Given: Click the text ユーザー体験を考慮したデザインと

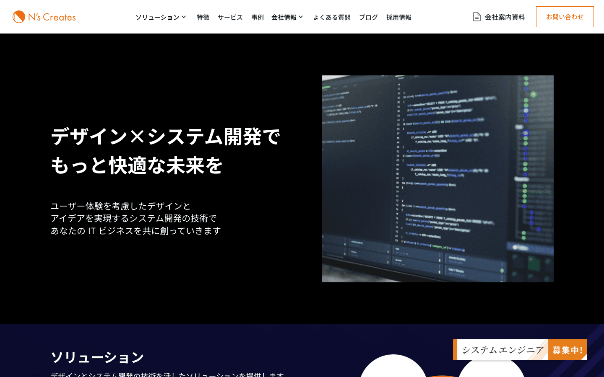Looking at the screenshot, I should (x=121, y=206).
